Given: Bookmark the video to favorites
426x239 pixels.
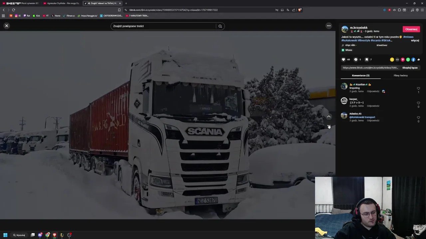Looking at the screenshot, I should 366,59.
